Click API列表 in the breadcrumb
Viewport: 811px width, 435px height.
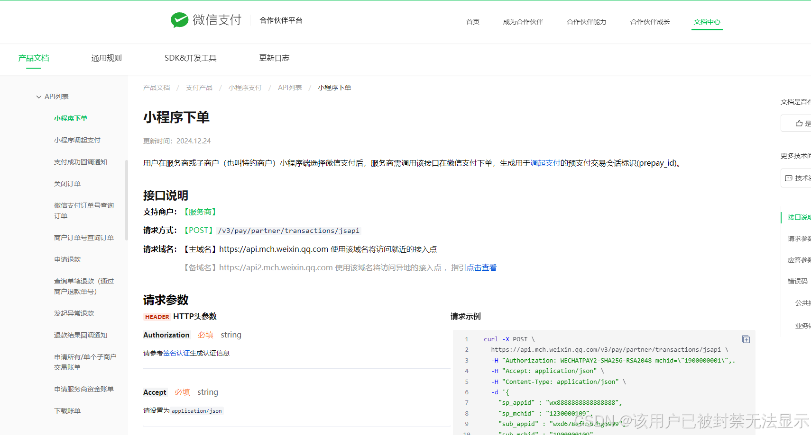pyautogui.click(x=290, y=88)
